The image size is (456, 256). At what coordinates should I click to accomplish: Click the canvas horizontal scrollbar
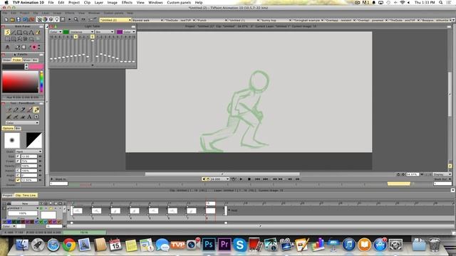(x=222, y=174)
